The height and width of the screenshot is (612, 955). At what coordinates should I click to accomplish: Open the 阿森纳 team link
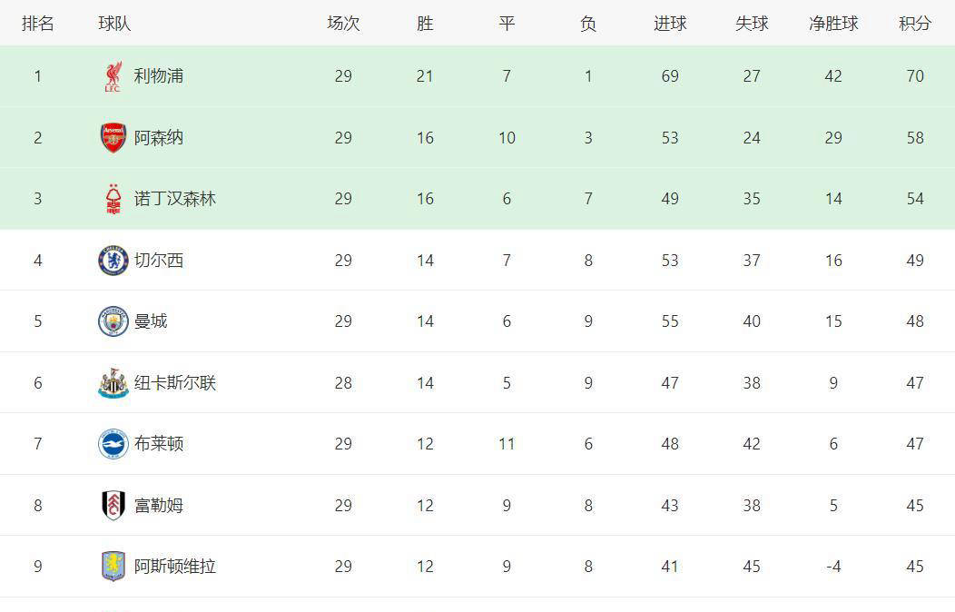pos(159,138)
